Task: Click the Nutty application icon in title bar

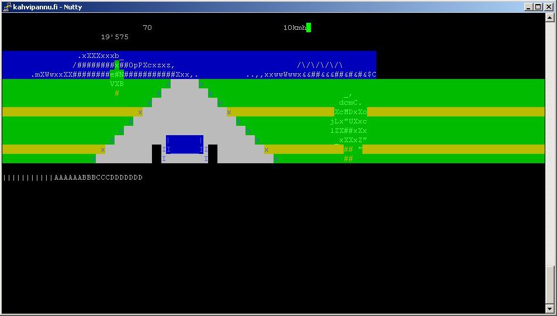Action: click(x=6, y=7)
